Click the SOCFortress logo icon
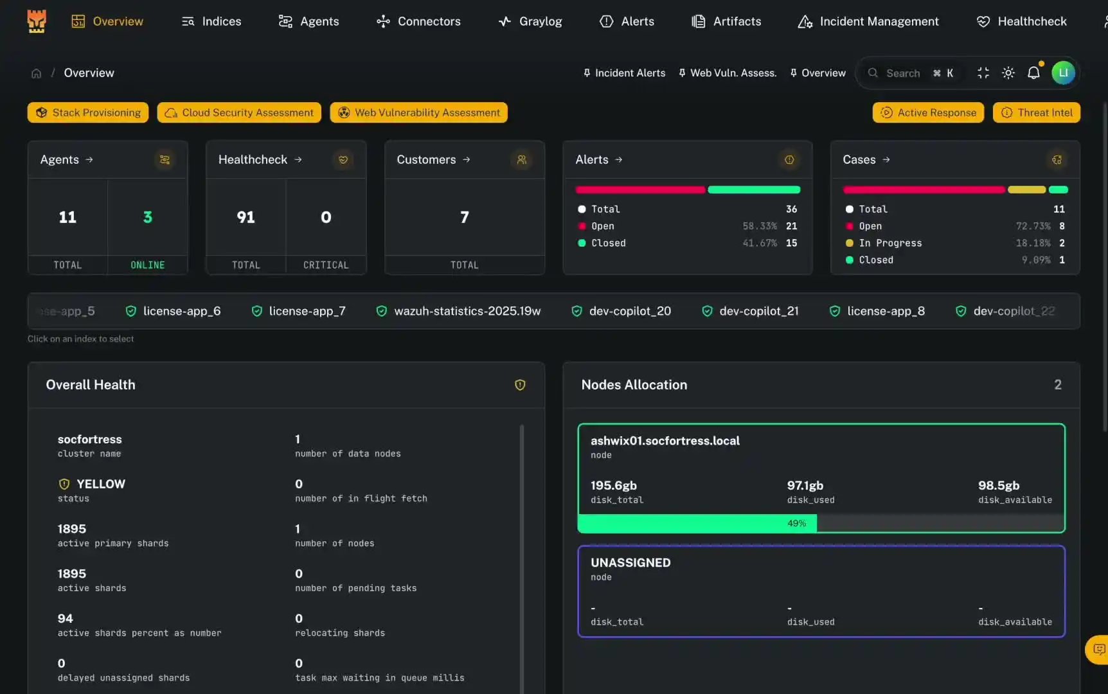The height and width of the screenshot is (694, 1108). click(x=37, y=21)
